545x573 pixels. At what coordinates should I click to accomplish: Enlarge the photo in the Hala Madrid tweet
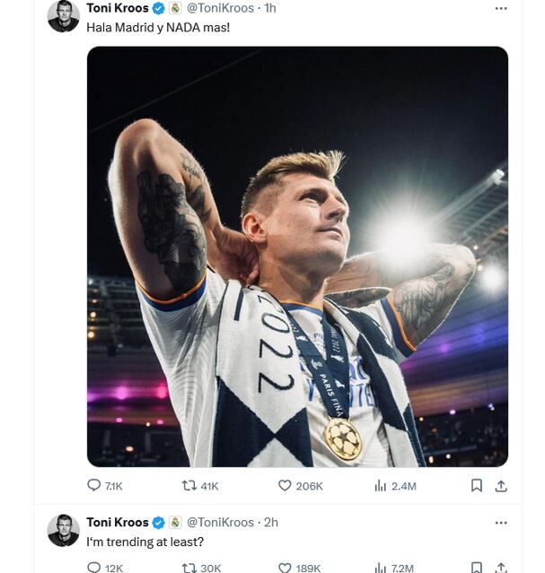[297, 256]
